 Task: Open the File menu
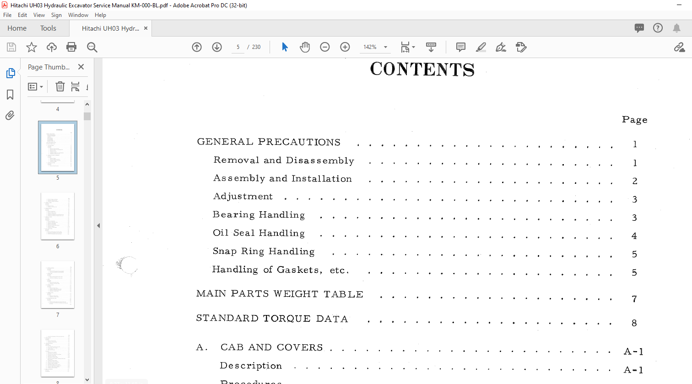[7, 15]
